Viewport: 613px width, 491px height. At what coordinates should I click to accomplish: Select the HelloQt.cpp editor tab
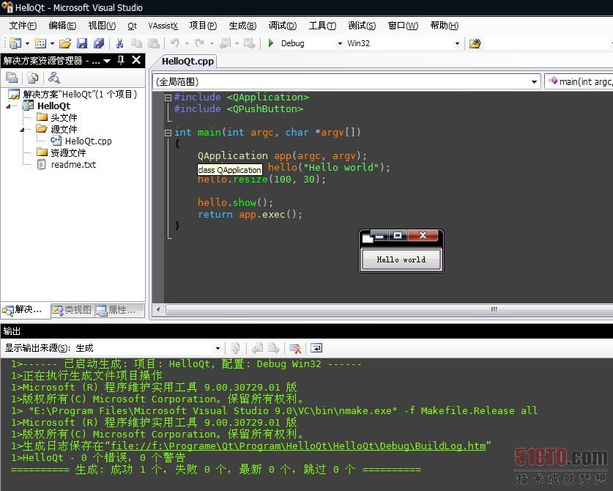point(187,62)
